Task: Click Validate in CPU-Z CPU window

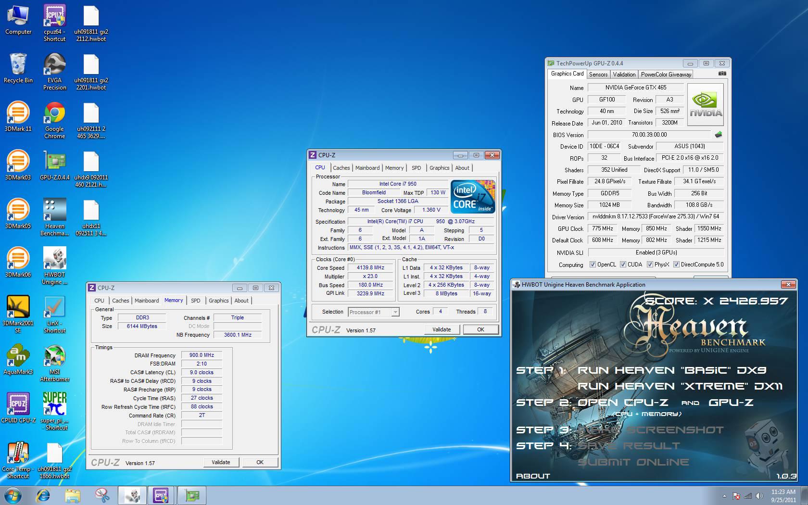Action: point(442,329)
